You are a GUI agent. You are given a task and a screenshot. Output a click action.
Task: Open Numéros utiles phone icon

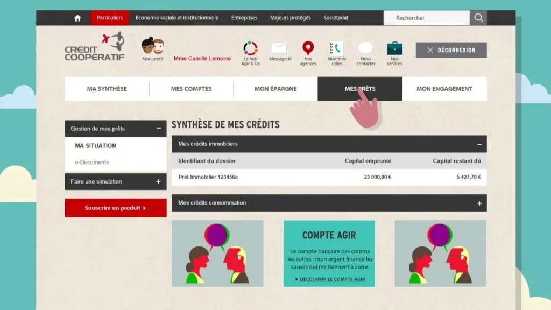click(x=337, y=48)
